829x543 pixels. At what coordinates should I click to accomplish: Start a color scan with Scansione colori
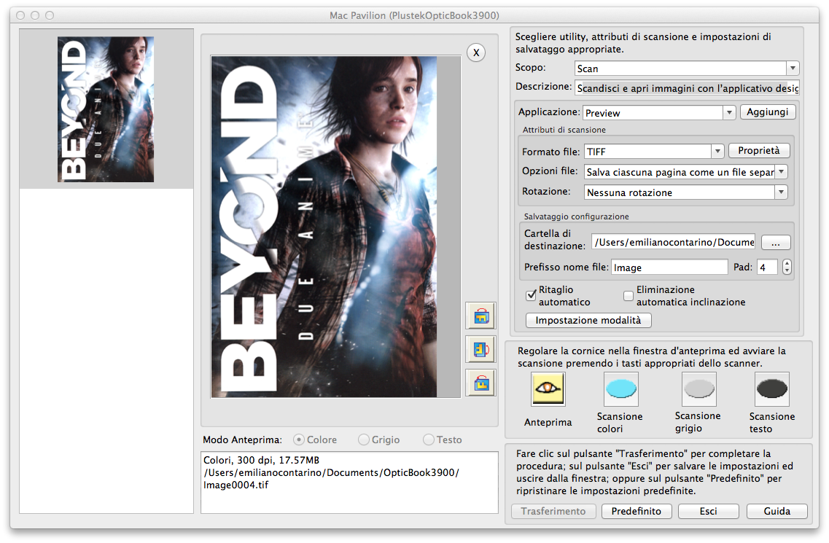point(620,389)
